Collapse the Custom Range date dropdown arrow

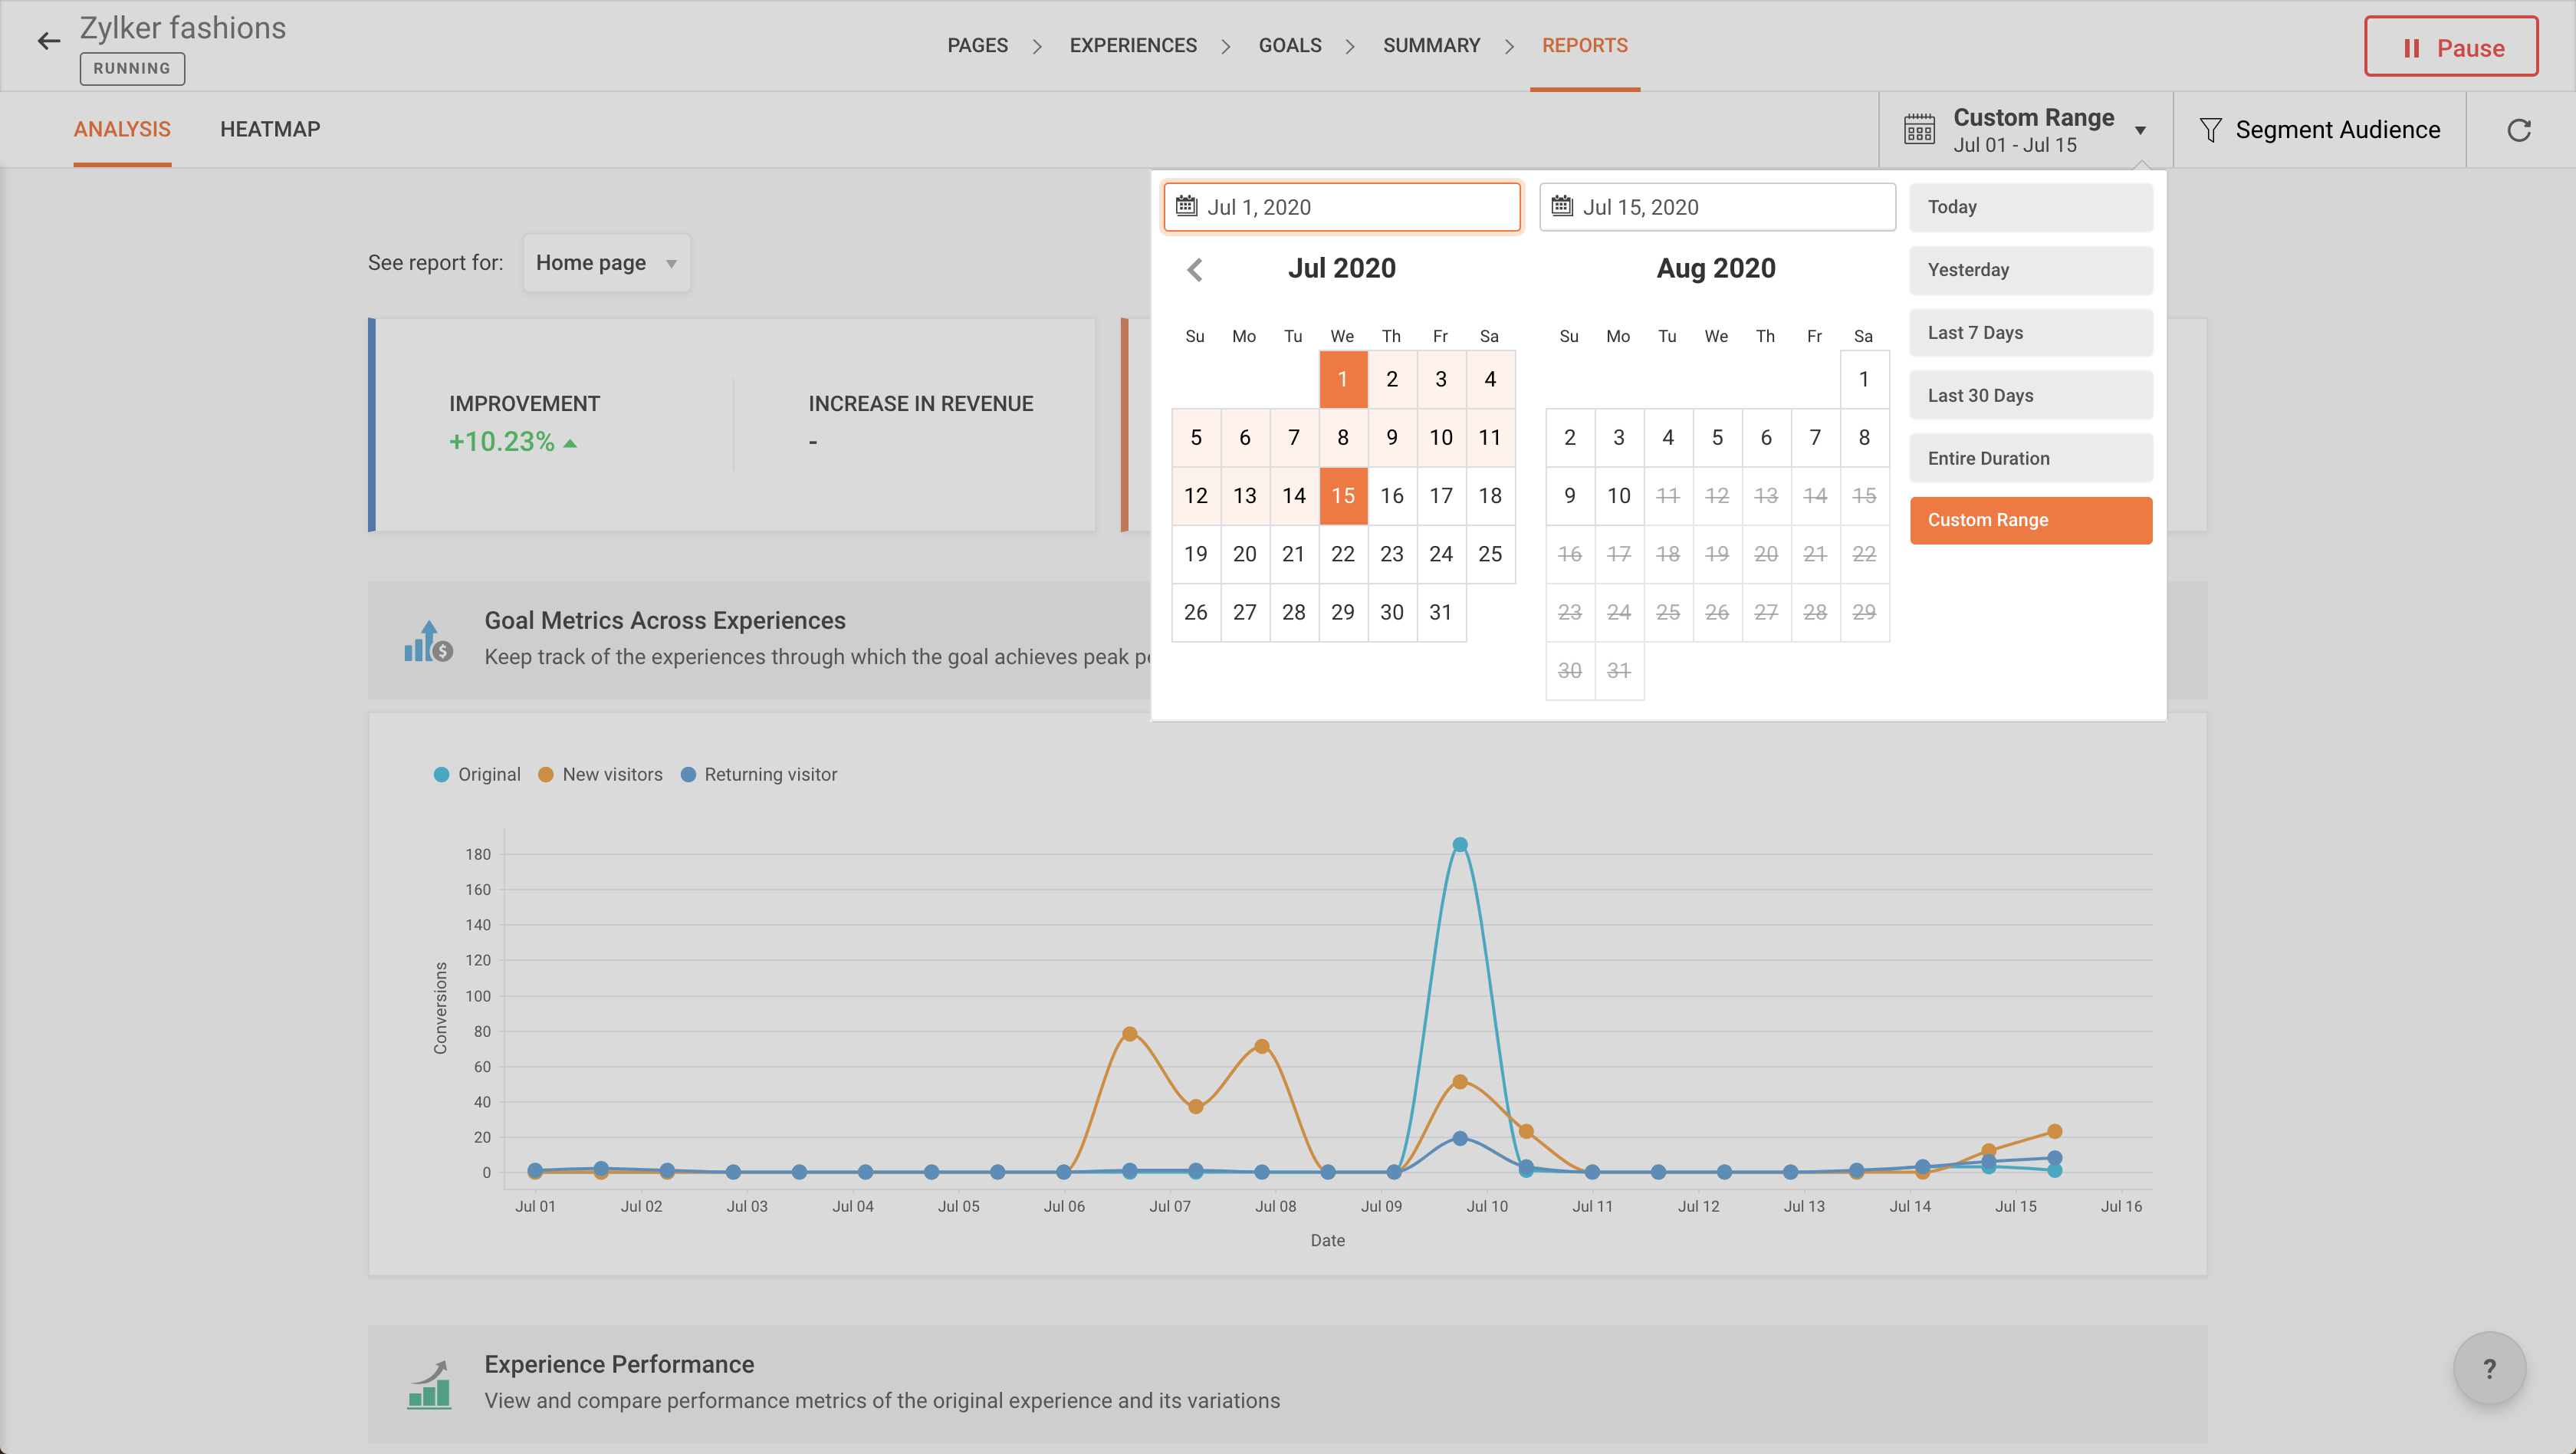click(x=2140, y=130)
